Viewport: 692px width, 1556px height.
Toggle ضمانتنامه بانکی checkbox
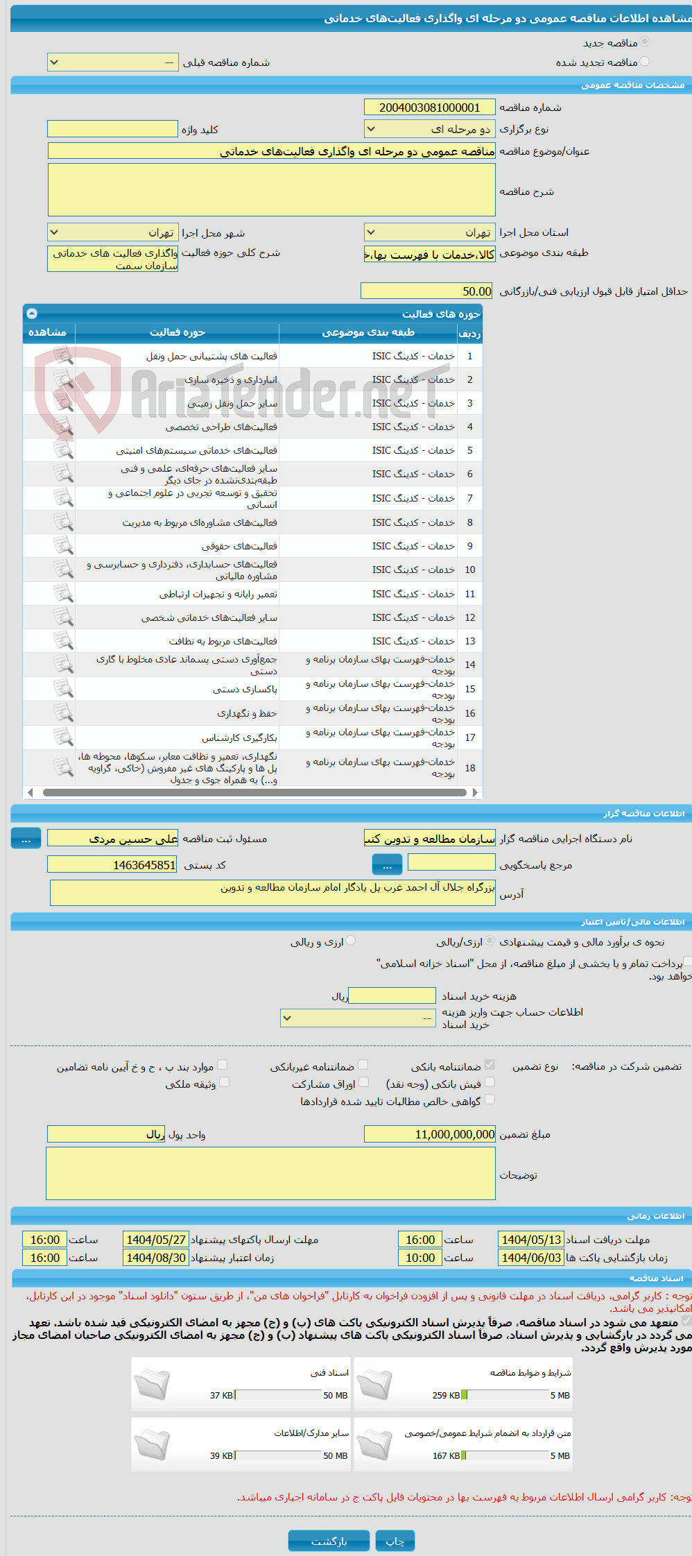tap(490, 1065)
